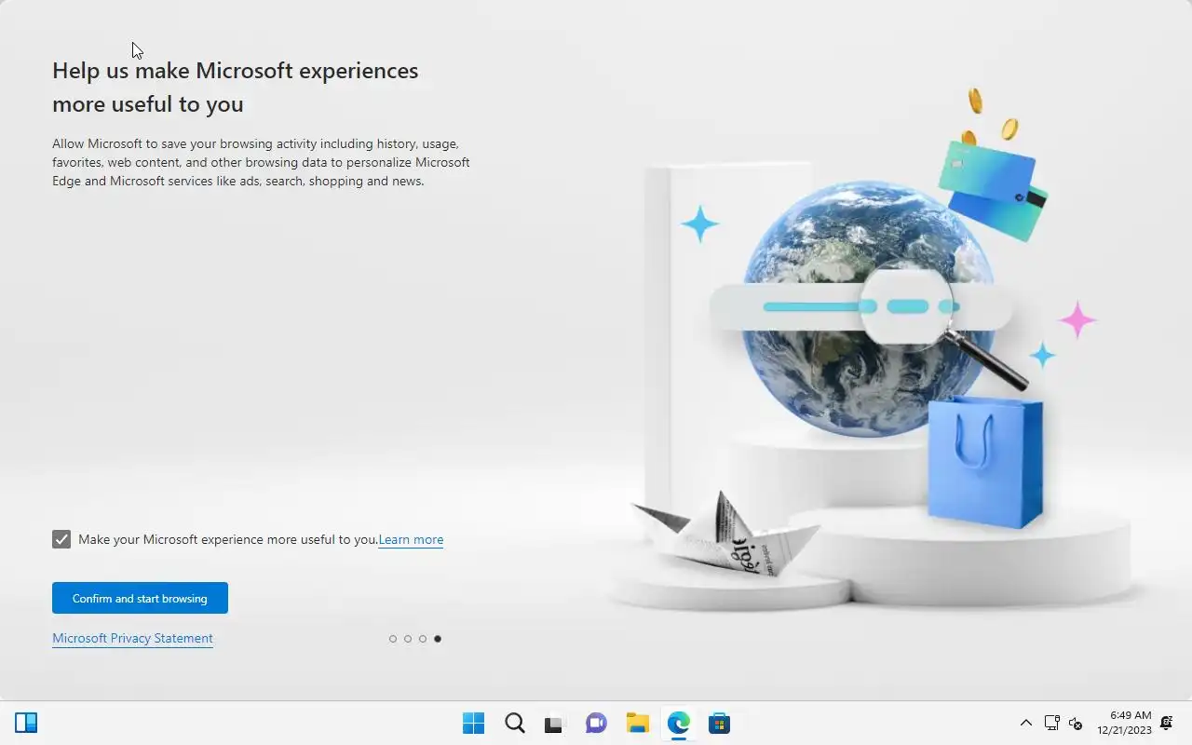The width and height of the screenshot is (1192, 745).
Task: Click Confirm and start browsing
Action: (x=140, y=598)
